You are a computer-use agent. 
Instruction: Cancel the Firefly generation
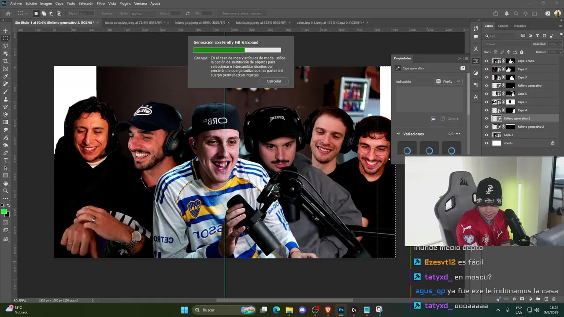pyautogui.click(x=274, y=81)
